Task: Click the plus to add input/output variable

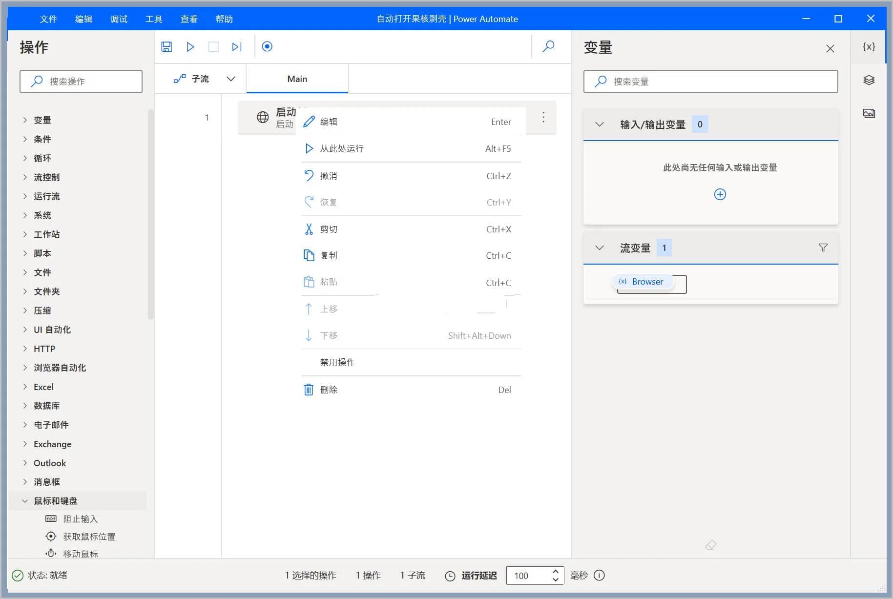Action: [720, 194]
